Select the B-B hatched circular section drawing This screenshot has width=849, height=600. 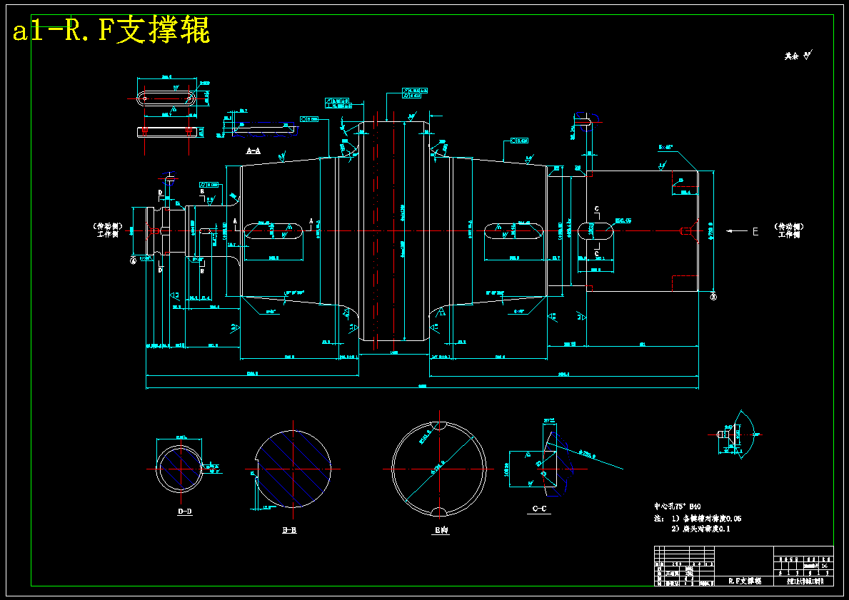292,469
